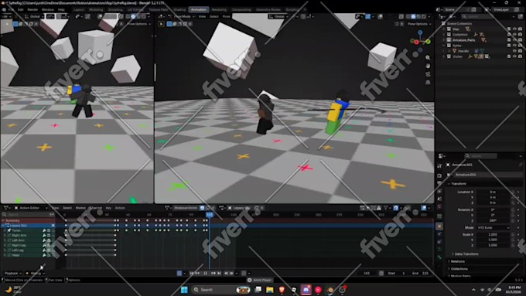Open Global orientation dropdown in main viewport
The height and width of the screenshot is (296, 526).
click(x=278, y=16)
